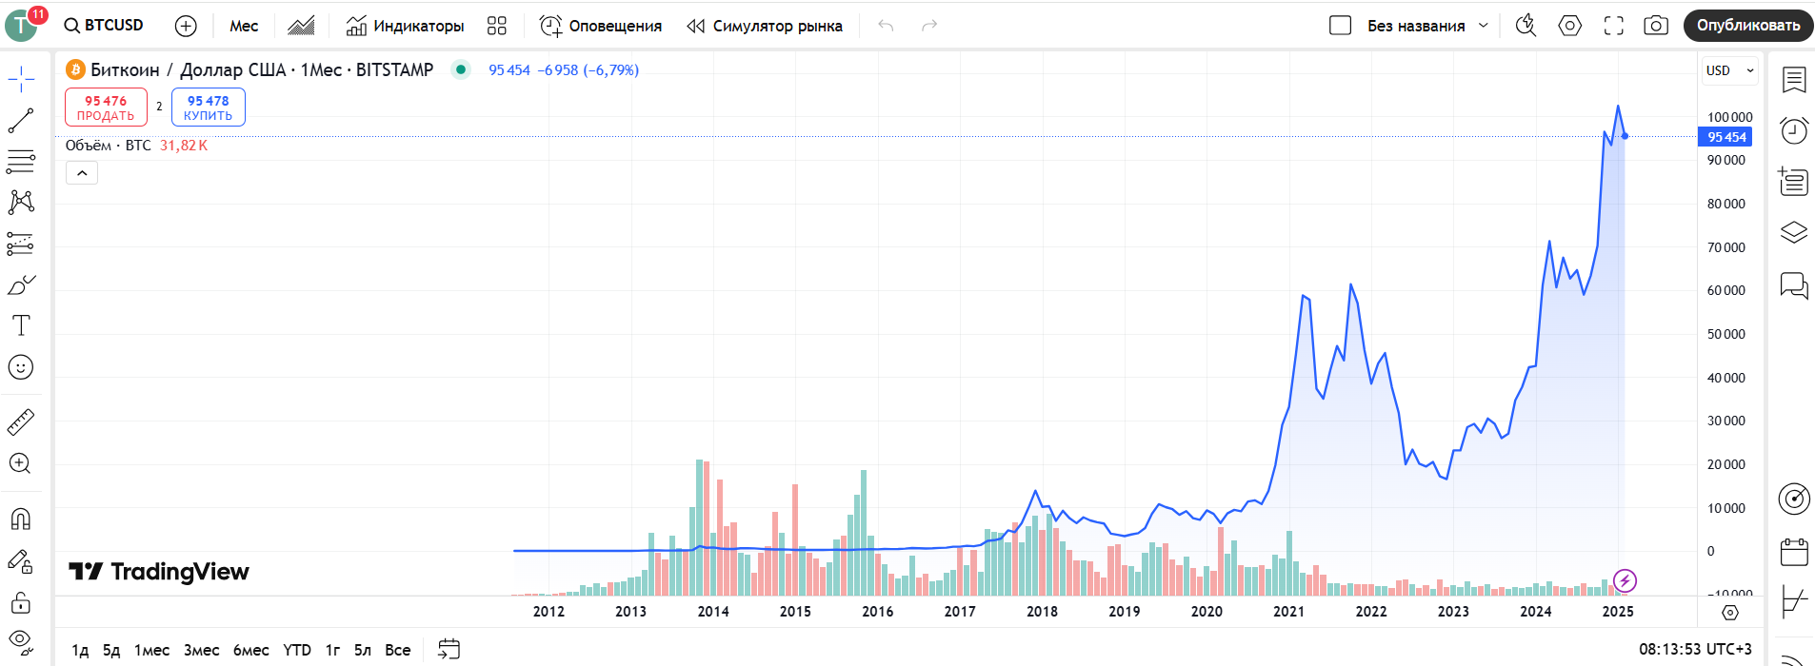Click the ruler measure tool
This screenshot has width=1815, height=666.
click(x=21, y=421)
